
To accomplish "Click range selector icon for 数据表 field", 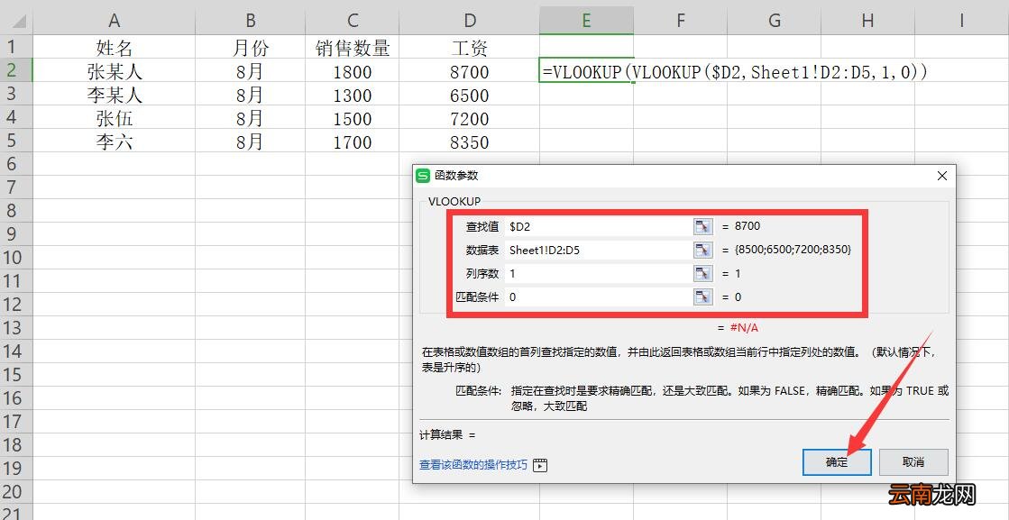I will (702, 250).
